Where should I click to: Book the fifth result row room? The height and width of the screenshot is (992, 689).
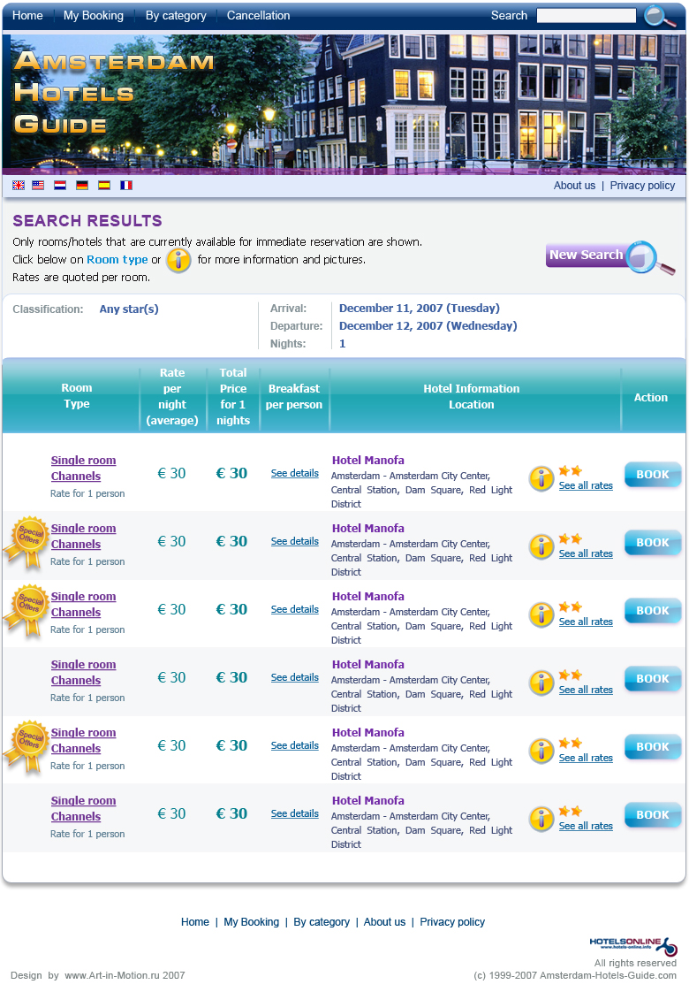[x=652, y=746]
